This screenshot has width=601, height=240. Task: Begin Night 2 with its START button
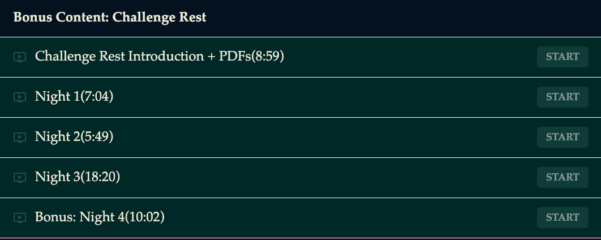pos(563,137)
